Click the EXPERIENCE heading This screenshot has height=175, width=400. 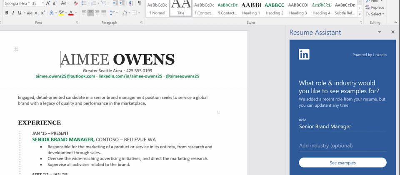pos(39,122)
